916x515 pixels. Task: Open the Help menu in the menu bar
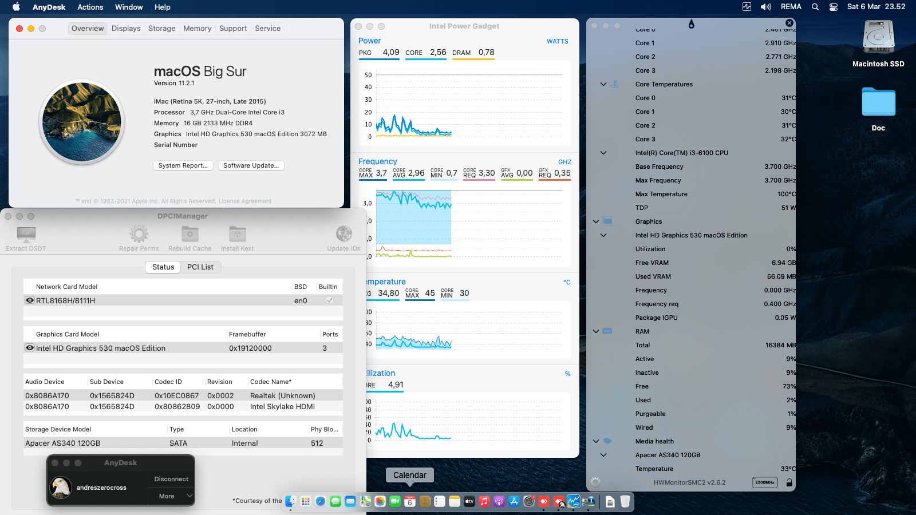(x=163, y=7)
